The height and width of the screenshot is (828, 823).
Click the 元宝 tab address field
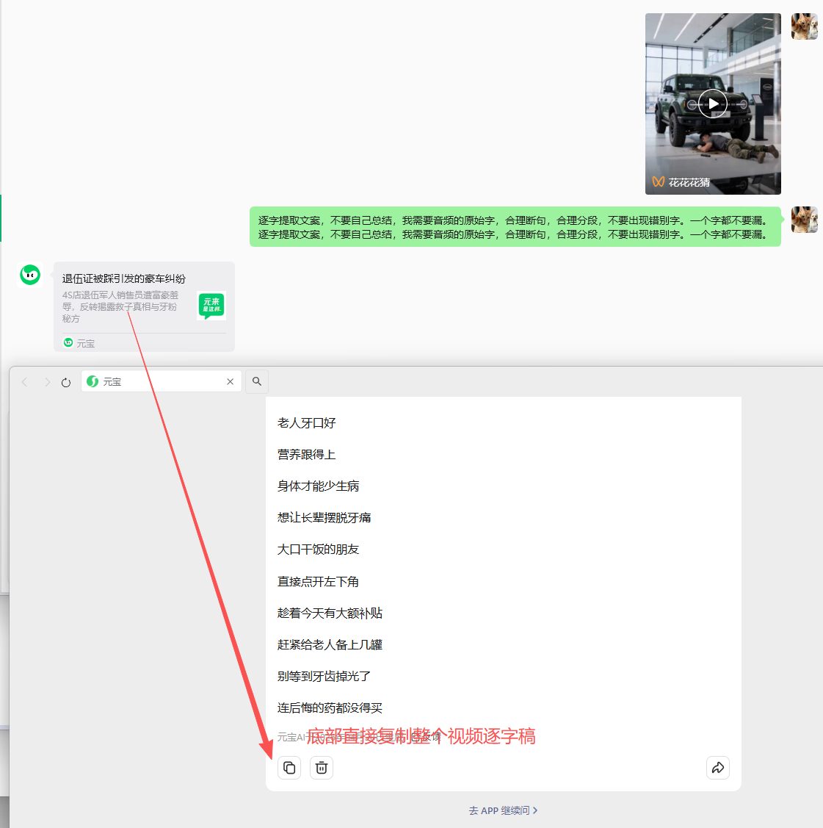(162, 381)
